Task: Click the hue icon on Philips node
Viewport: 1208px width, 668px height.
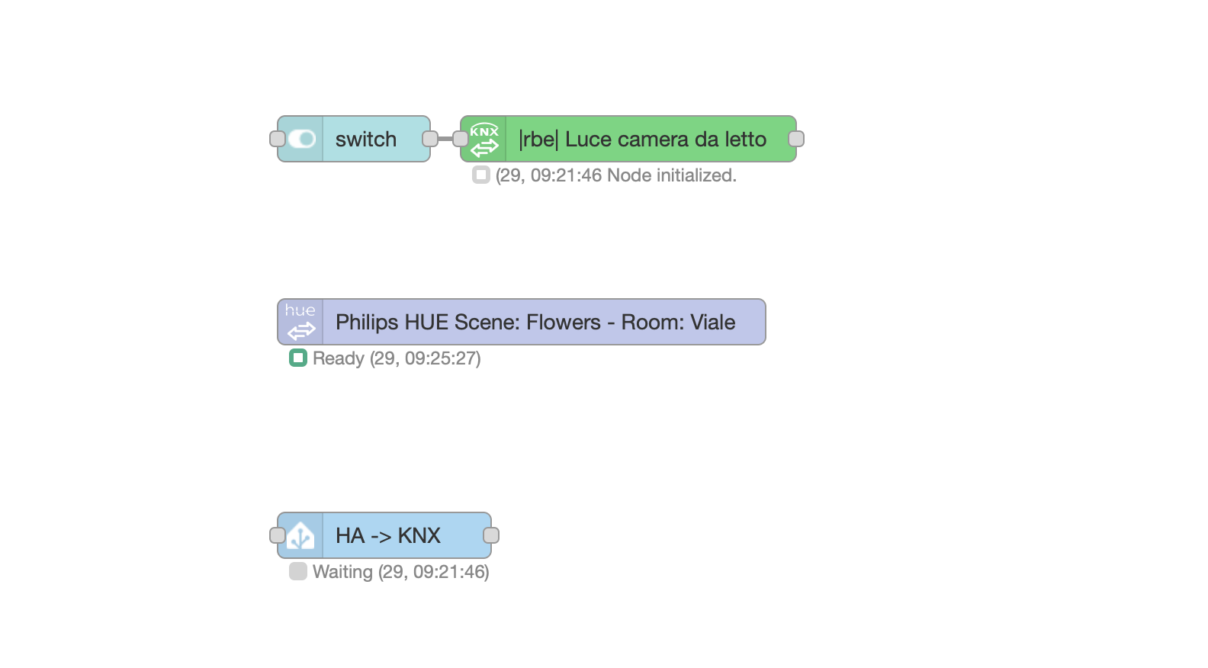Action: [300, 322]
